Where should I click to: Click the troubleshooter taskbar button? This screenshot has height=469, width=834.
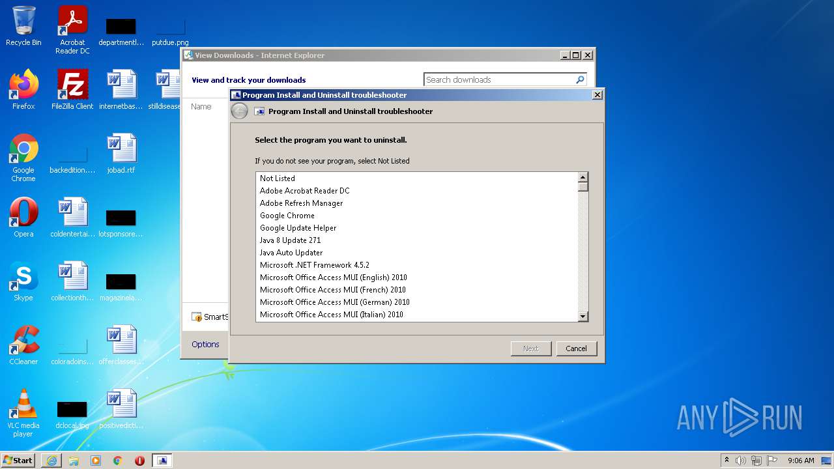[162, 461]
